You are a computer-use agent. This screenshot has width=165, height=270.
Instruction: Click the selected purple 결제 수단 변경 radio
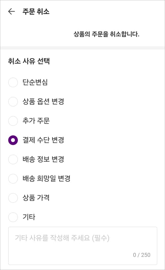click(13, 140)
